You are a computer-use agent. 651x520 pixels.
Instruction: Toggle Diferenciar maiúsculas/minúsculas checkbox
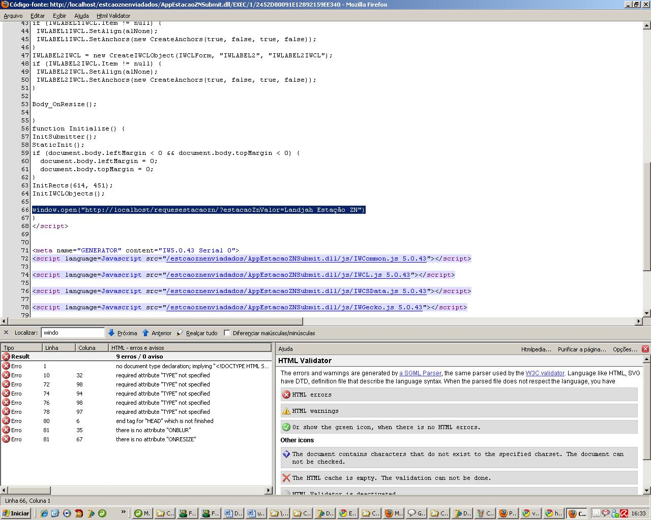coord(227,333)
